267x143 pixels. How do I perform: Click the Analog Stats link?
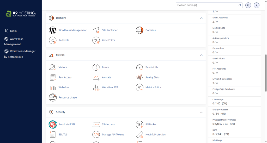(x=152, y=77)
